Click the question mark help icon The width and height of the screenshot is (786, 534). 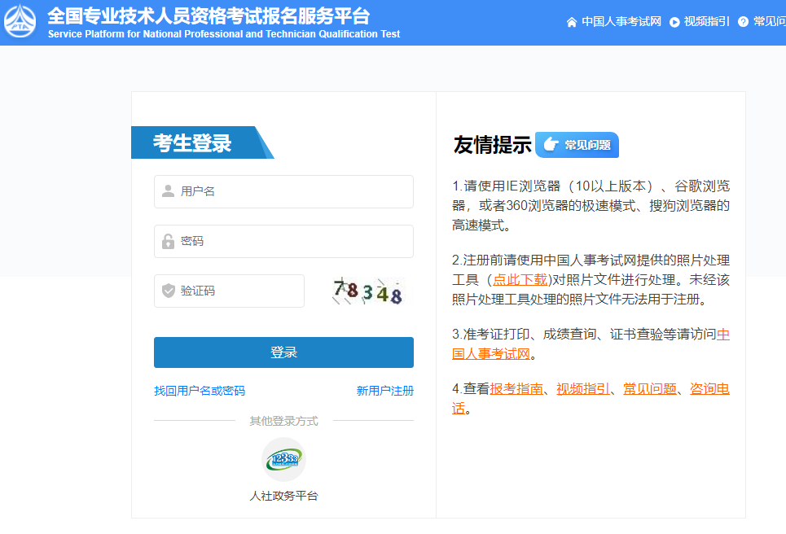pyautogui.click(x=743, y=22)
